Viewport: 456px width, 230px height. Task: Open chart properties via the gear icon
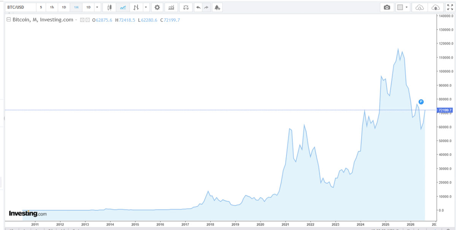click(157, 7)
